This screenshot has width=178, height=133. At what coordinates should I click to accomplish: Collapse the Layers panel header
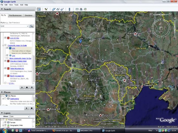tap(17, 113)
